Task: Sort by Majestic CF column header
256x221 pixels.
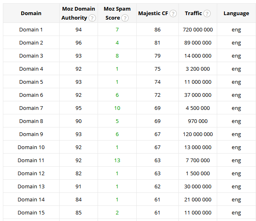Action: tap(153, 13)
